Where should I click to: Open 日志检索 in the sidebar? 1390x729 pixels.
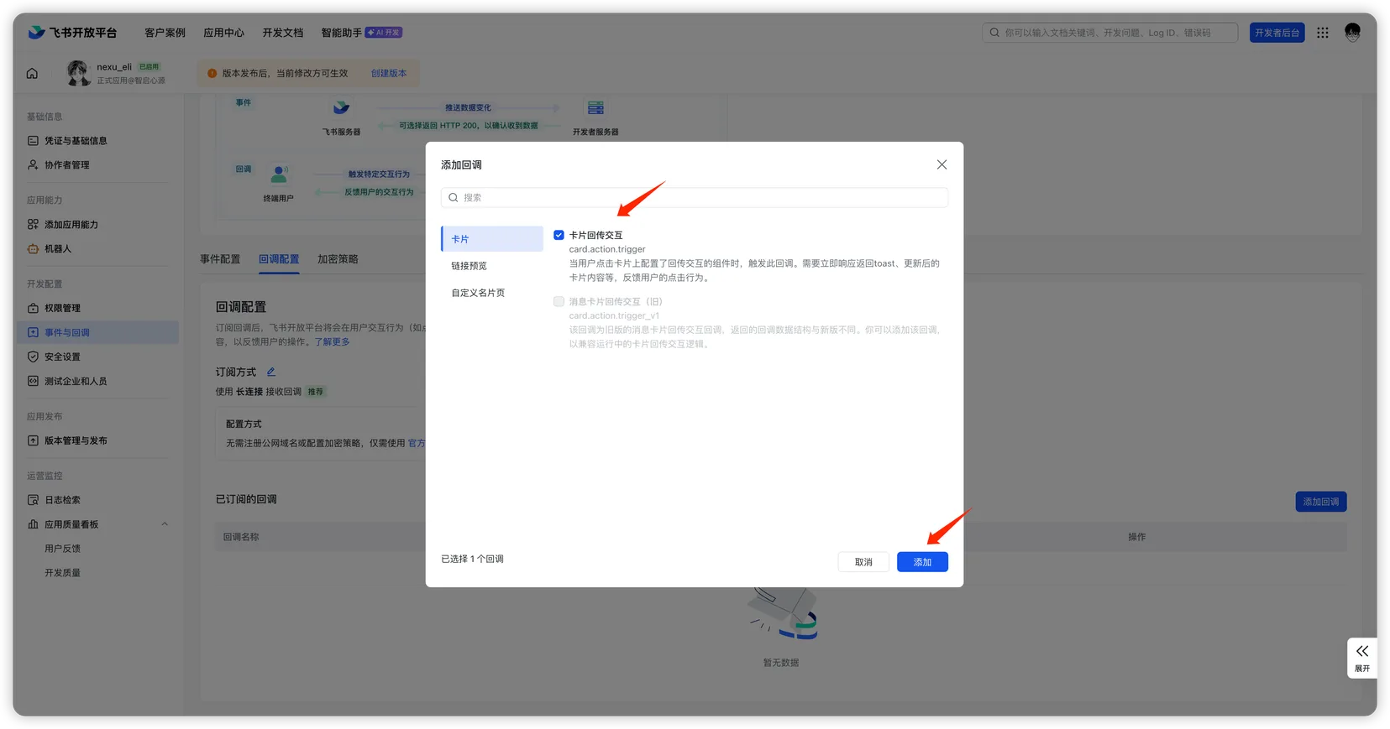point(62,500)
